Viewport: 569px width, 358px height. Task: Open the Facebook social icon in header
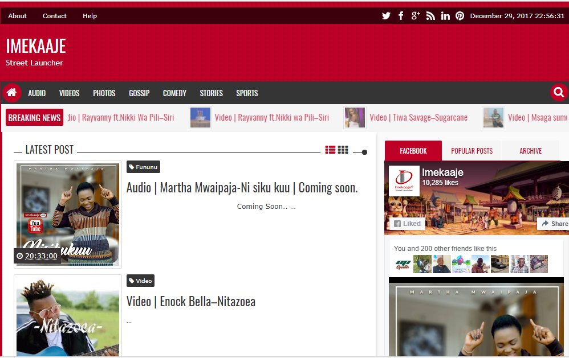pos(401,15)
